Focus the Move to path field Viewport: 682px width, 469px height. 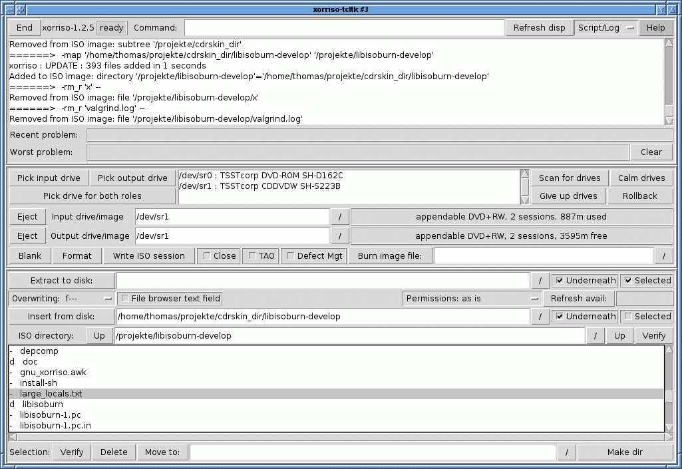373,452
